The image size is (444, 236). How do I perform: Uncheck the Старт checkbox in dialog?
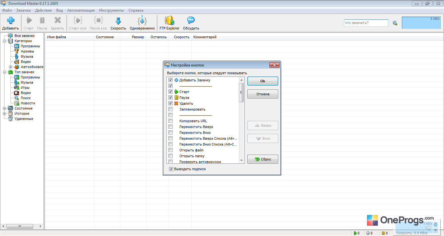click(170, 92)
